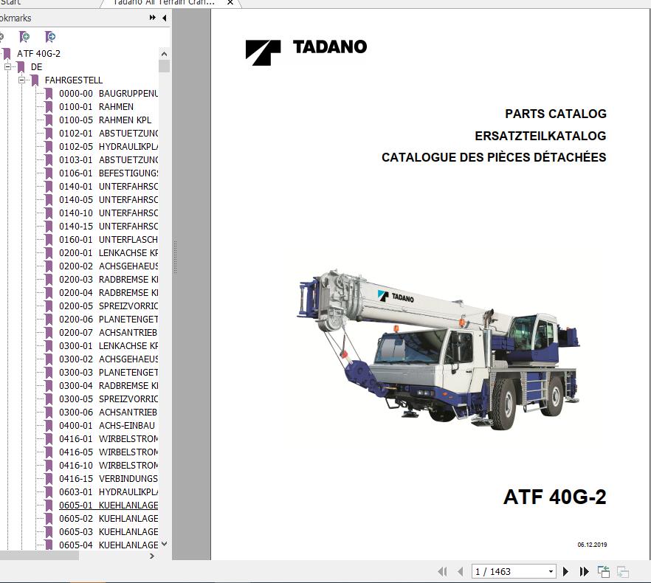Image resolution: width=651 pixels, height=583 pixels.
Task: Open bookmark 0106-01 BEFESTIGUNG
Action: [108, 173]
